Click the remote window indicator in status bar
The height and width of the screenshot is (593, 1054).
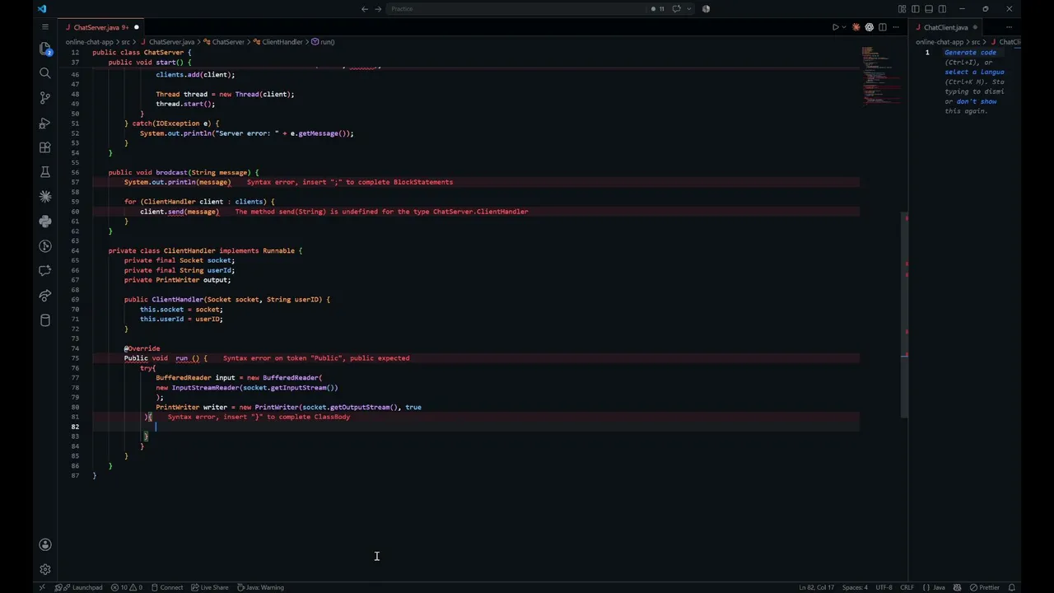(x=42, y=587)
